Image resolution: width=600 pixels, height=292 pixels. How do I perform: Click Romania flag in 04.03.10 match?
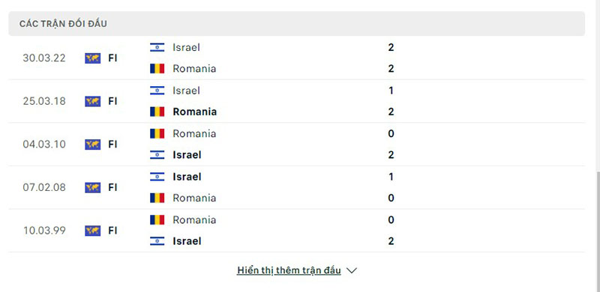click(157, 133)
